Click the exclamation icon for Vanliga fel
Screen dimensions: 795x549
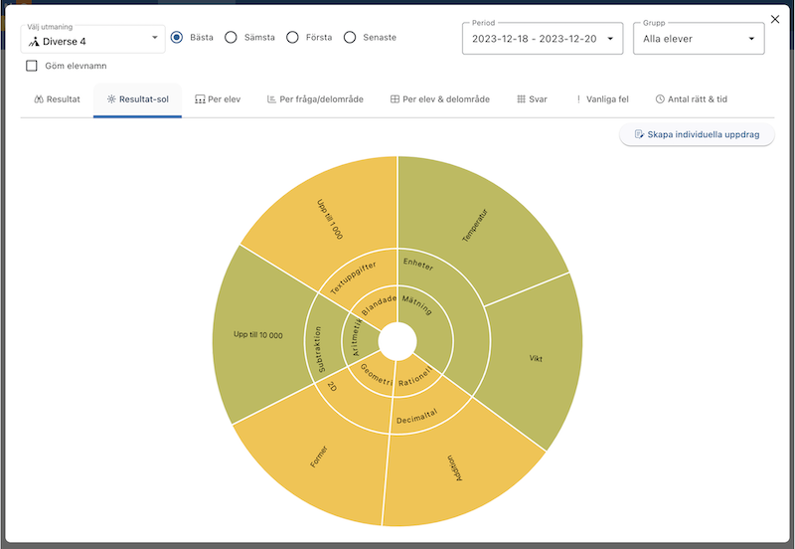click(x=579, y=99)
